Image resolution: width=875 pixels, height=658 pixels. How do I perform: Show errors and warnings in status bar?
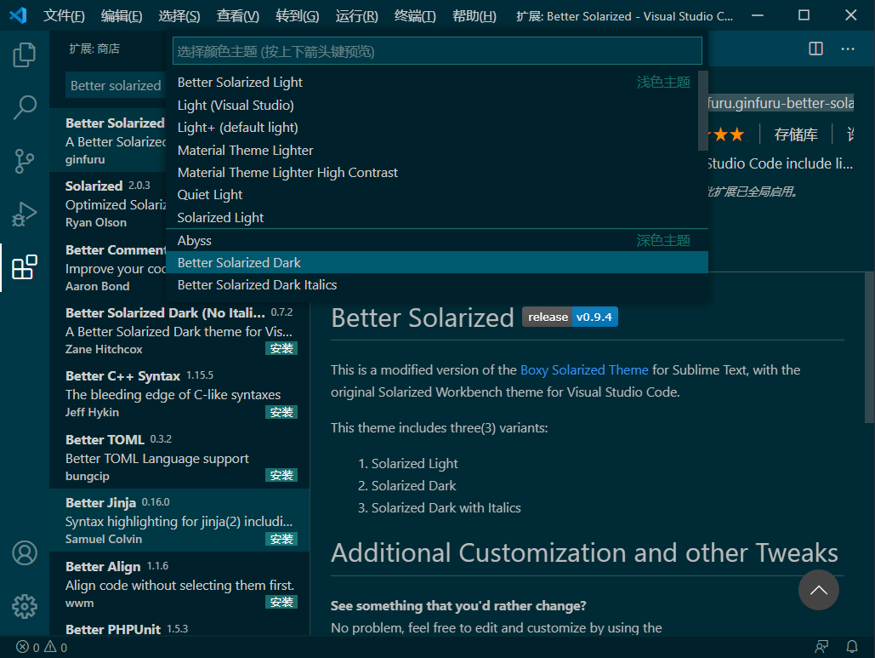pos(42,647)
